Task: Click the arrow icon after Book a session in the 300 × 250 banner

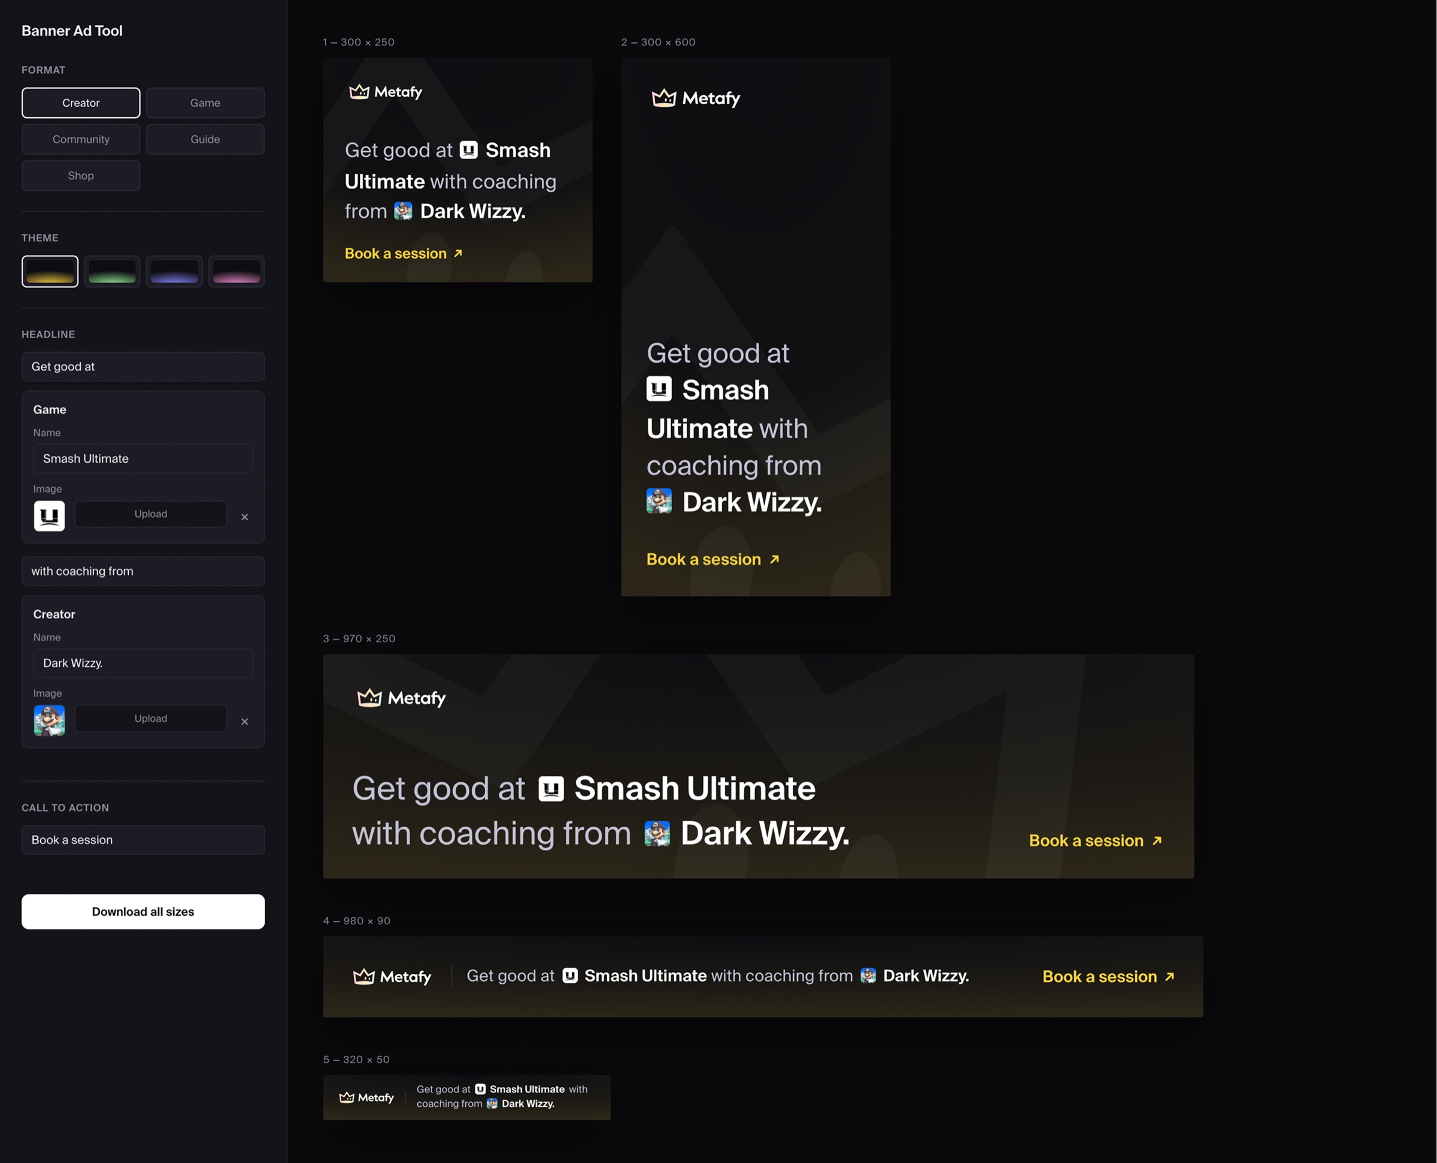Action: pyautogui.click(x=458, y=253)
